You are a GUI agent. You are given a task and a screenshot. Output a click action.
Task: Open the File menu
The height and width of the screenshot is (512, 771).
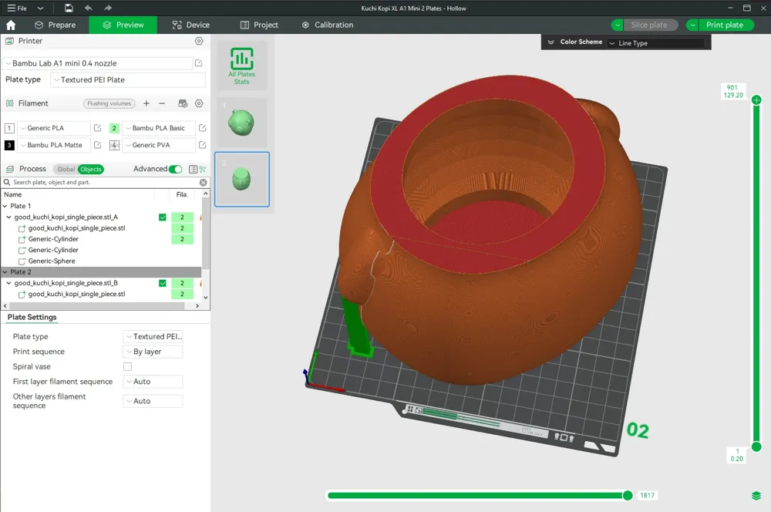tap(17, 8)
